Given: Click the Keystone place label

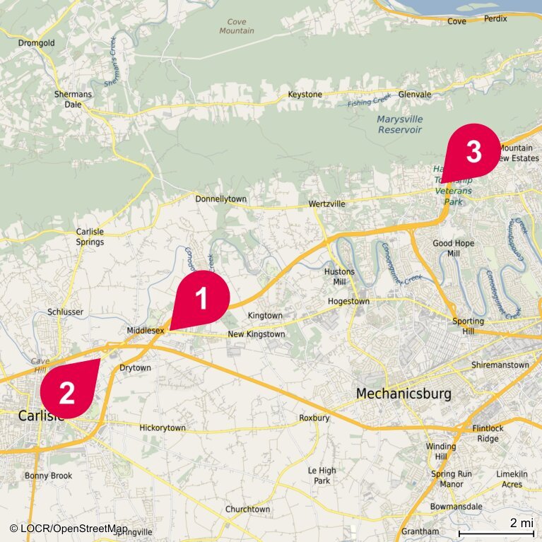Looking at the screenshot, I should (x=305, y=95).
